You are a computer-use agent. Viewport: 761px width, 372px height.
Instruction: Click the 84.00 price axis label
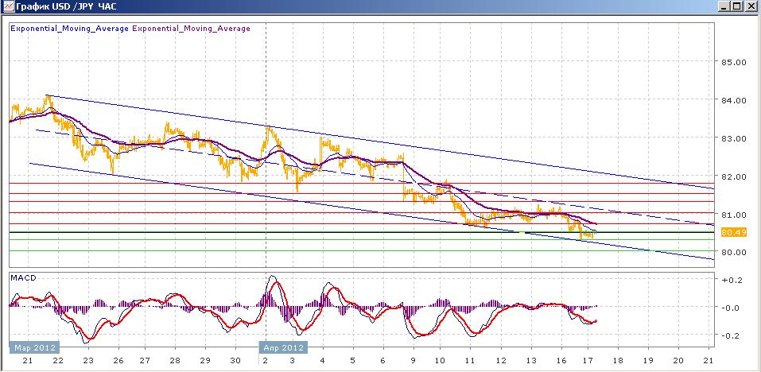[x=732, y=100]
